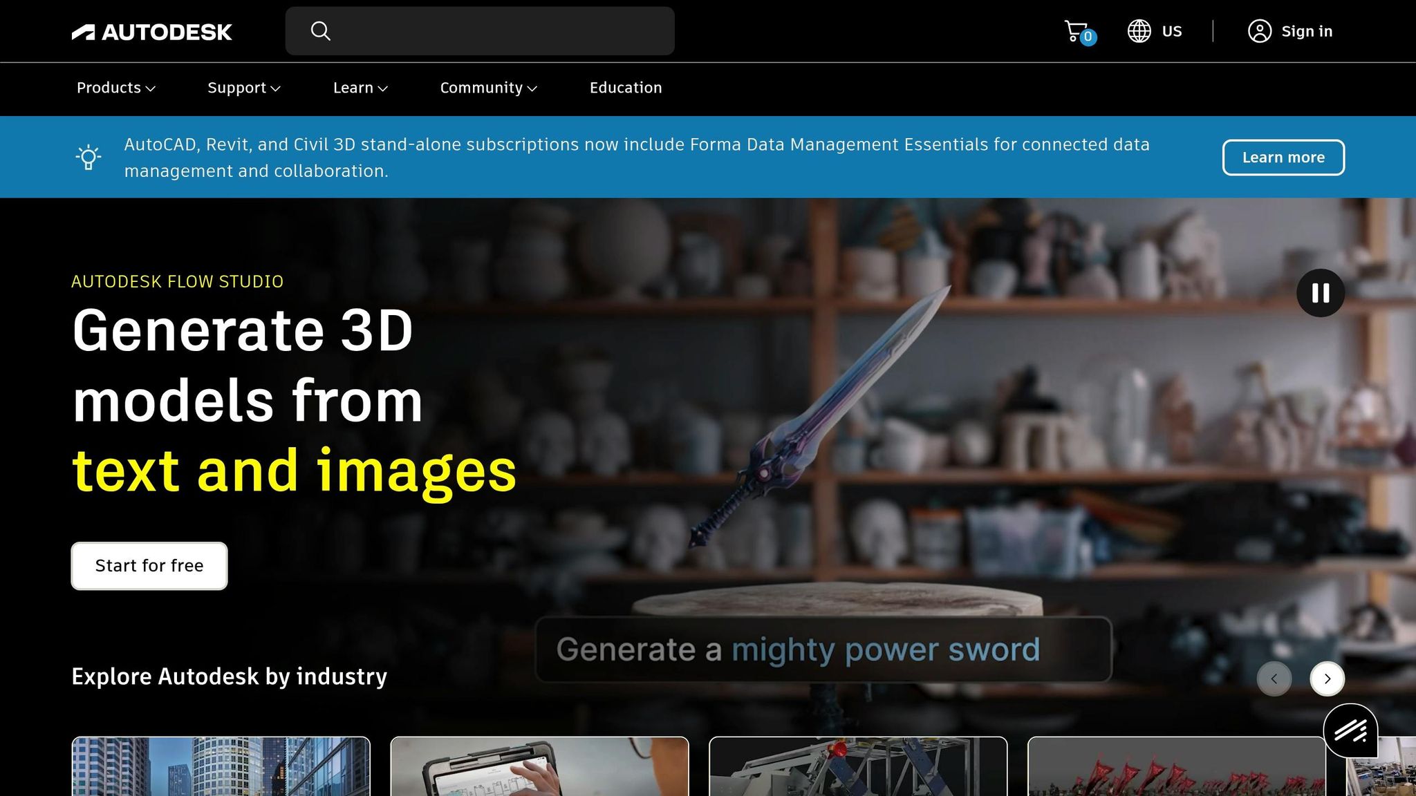Viewport: 1416px width, 796px height.
Task: Expand the Support dropdown
Action: click(243, 88)
